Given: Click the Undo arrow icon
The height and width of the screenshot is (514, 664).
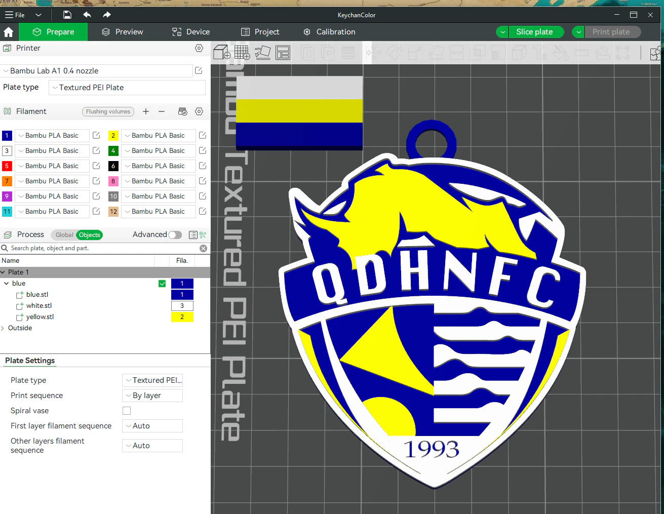Looking at the screenshot, I should 87,15.
